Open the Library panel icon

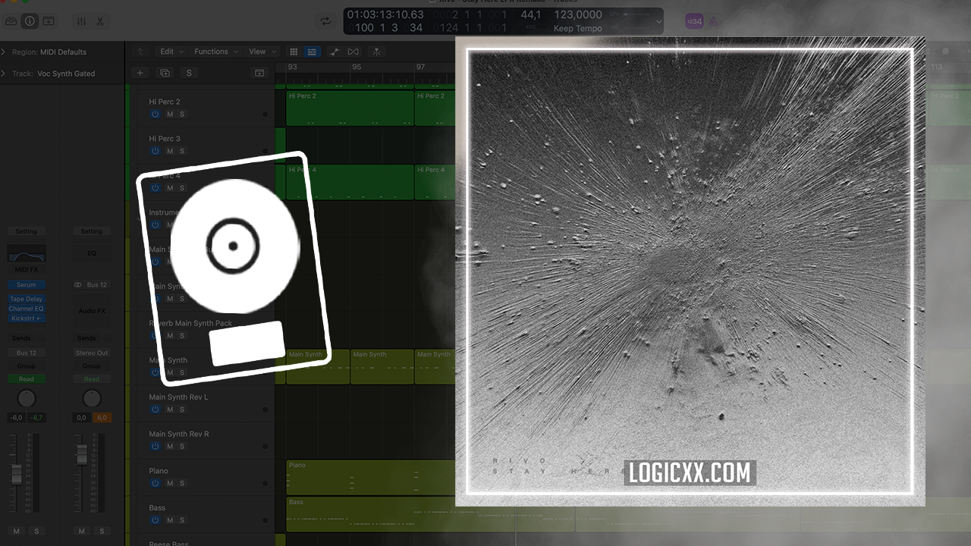pyautogui.click(x=11, y=21)
